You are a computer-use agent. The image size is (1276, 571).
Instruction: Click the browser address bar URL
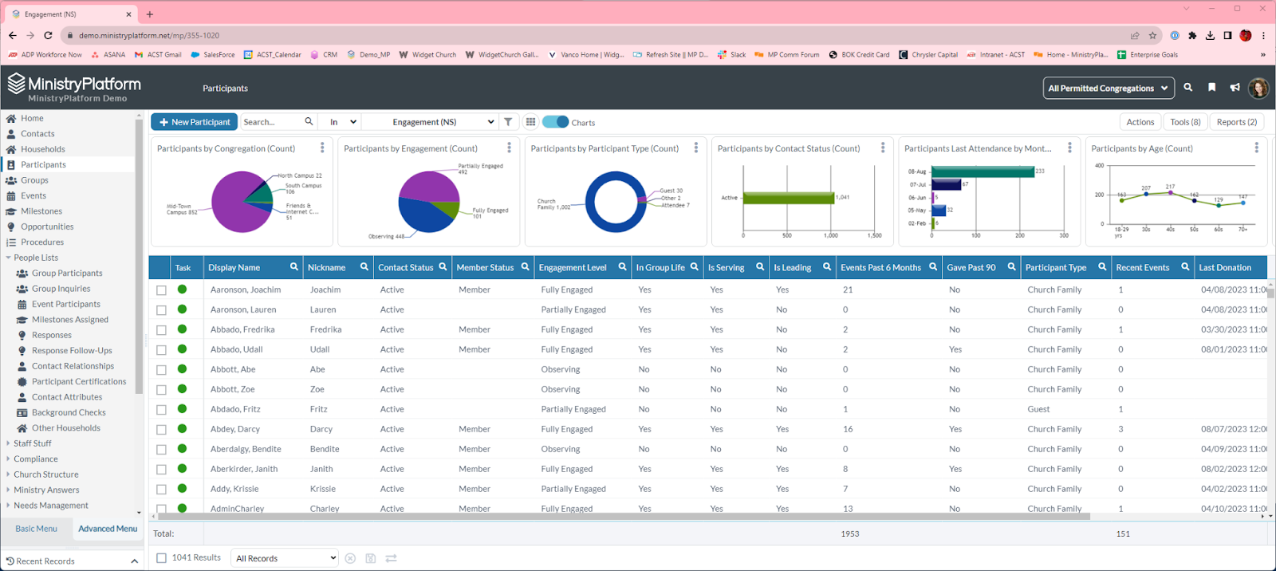(149, 35)
